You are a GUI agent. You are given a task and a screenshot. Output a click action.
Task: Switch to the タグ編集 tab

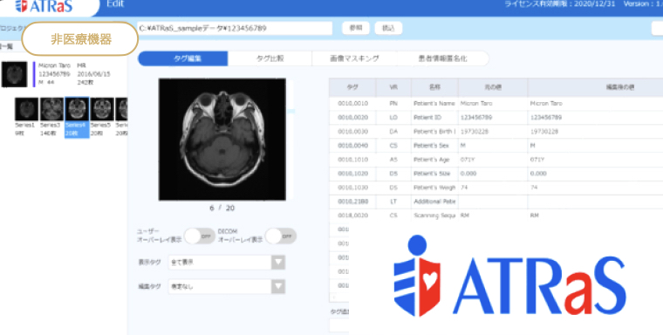[x=183, y=58]
